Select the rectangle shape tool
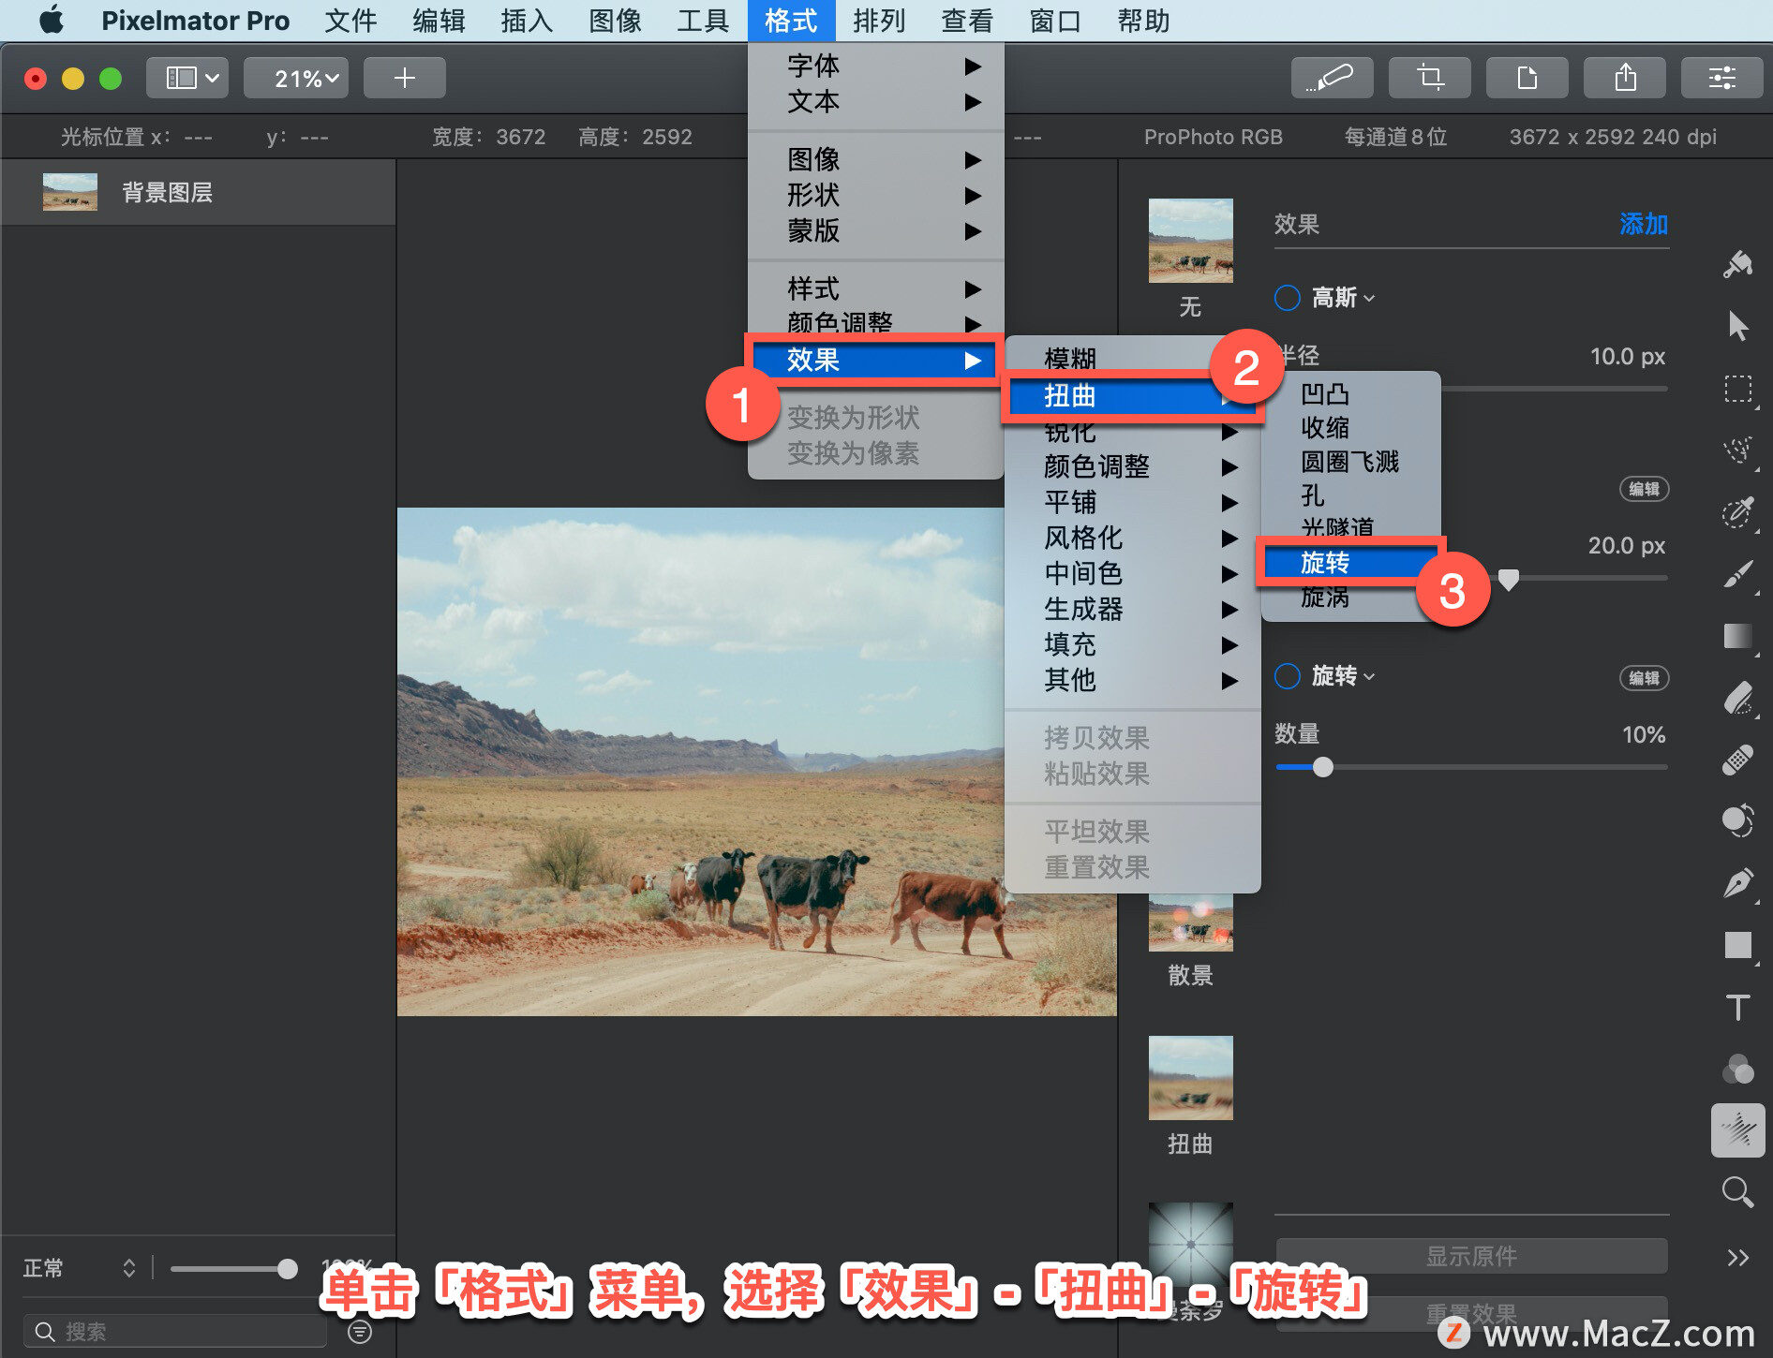This screenshot has height=1358, width=1773. [1738, 945]
